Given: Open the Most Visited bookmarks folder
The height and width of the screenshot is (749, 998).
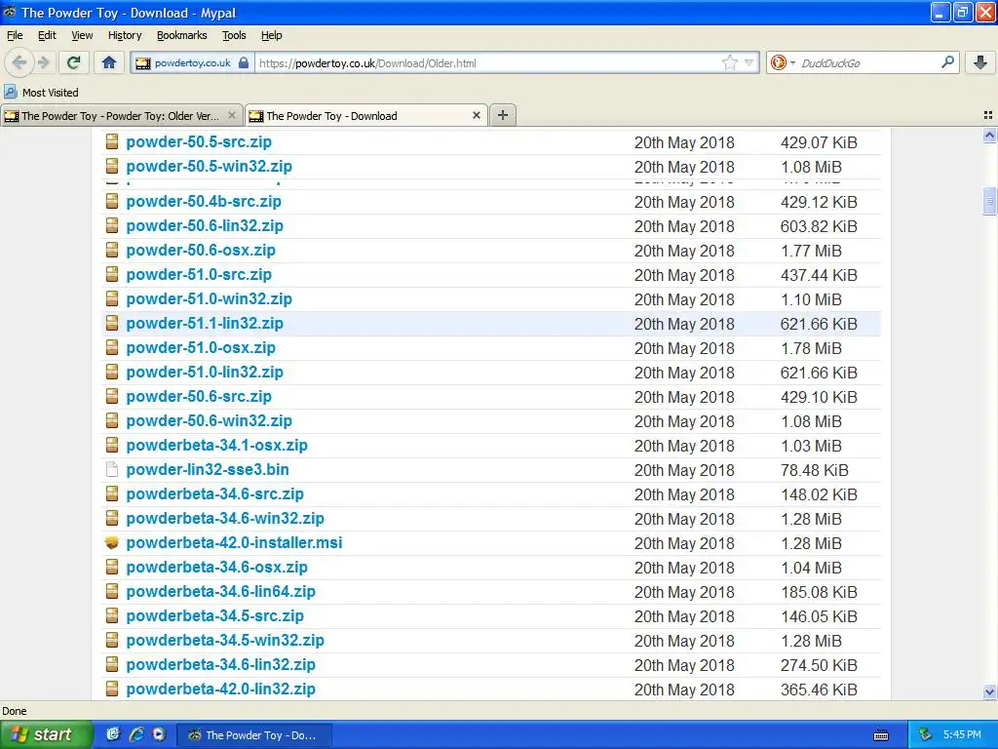Looking at the screenshot, I should tap(42, 93).
